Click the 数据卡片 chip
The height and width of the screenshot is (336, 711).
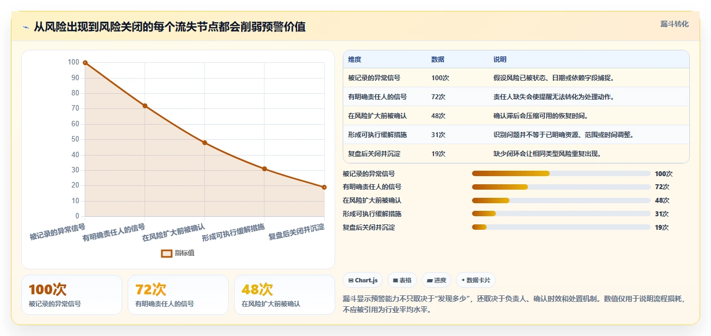(476, 280)
